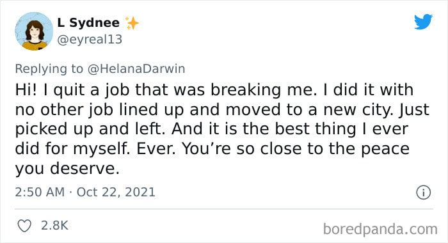This screenshot has width=448, height=243.
Task: Open the L Sydnee display name
Action: click(88, 22)
